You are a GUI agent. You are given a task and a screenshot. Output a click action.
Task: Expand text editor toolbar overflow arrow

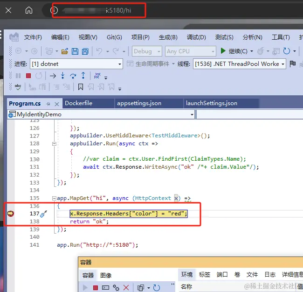pyautogui.click(x=120, y=89)
